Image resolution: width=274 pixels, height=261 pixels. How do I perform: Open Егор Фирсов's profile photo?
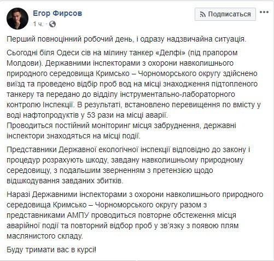pyautogui.click(x=18, y=19)
